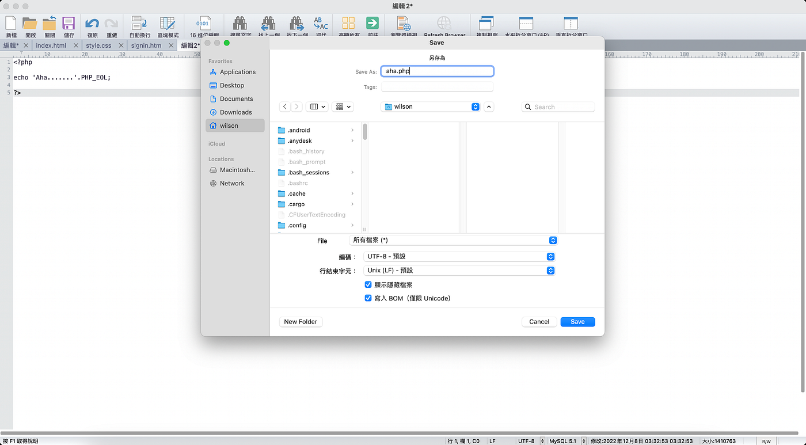Click the Tags input field
This screenshot has width=806, height=445.
[x=437, y=87]
